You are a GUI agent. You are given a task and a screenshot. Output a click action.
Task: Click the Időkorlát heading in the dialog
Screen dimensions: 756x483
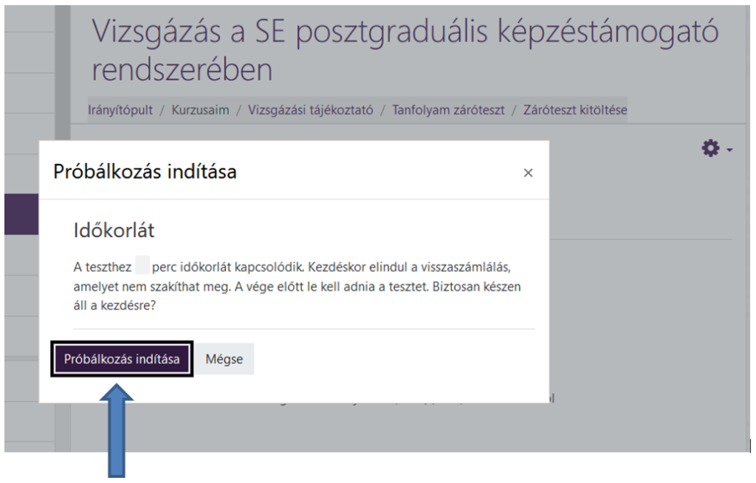114,230
